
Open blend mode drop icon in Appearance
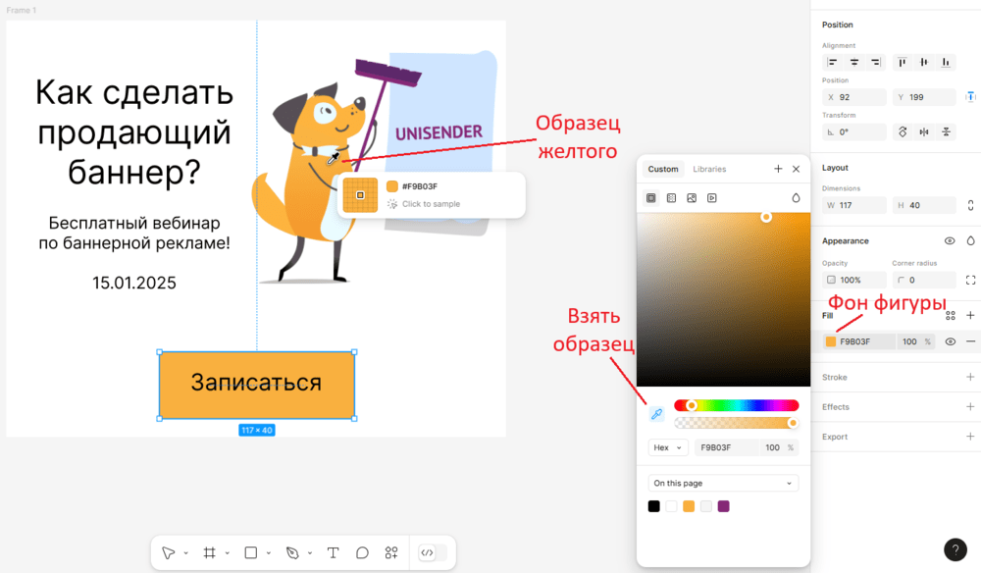970,240
